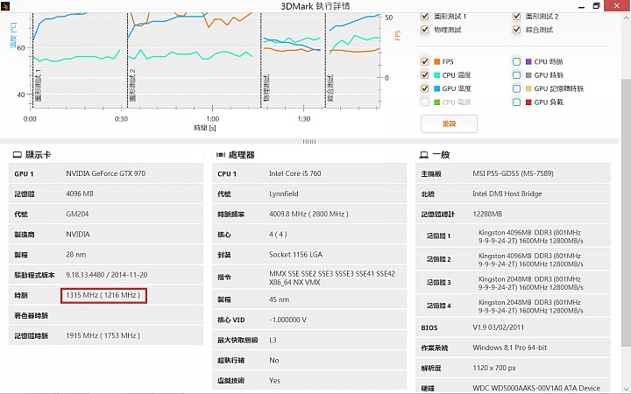Toggle the 綜合測試 checkbox
This screenshot has height=394, width=631.
point(517,30)
